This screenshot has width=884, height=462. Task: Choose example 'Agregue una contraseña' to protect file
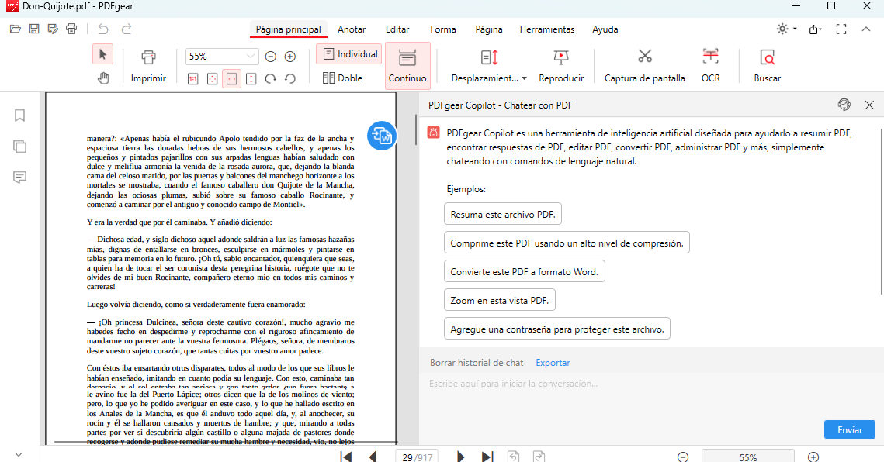pyautogui.click(x=557, y=329)
